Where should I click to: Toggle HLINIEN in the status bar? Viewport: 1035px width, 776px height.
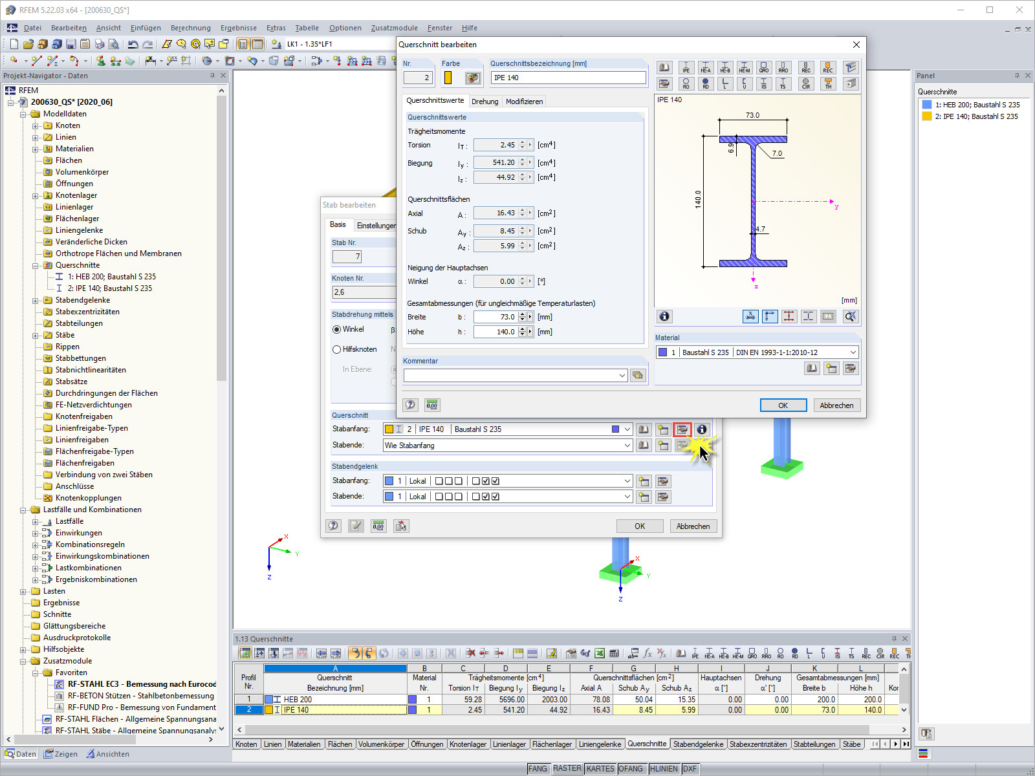(664, 769)
